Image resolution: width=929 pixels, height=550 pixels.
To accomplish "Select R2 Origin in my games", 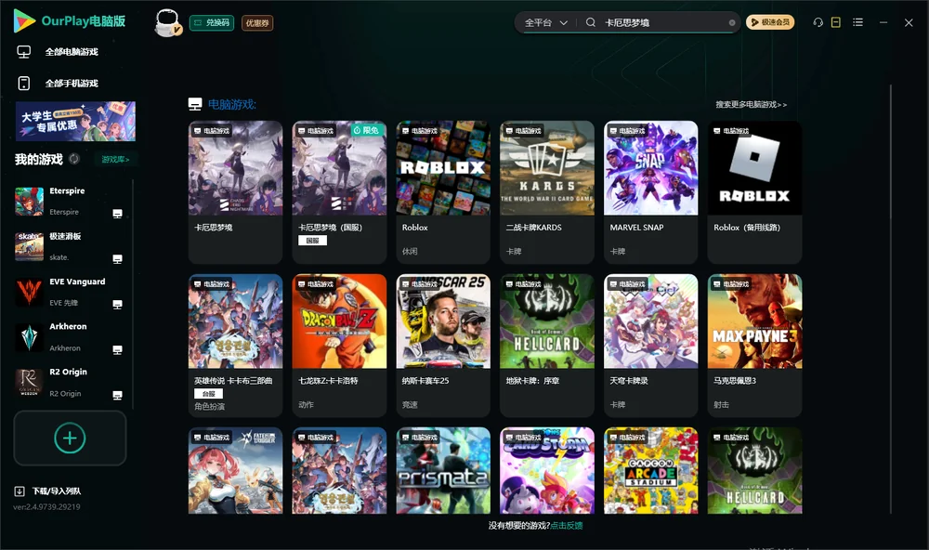I will 70,383.
